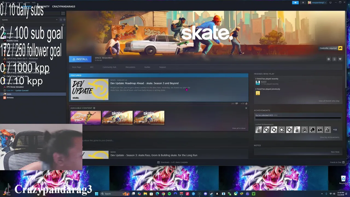Open the CRAZYPANDARAG3 profile tab
Screen dimensions: 350x197
(x=63, y=6)
